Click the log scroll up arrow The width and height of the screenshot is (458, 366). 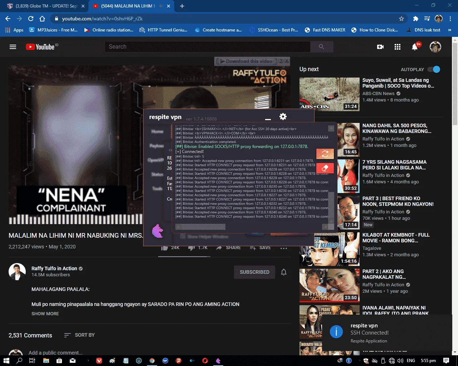[331, 128]
